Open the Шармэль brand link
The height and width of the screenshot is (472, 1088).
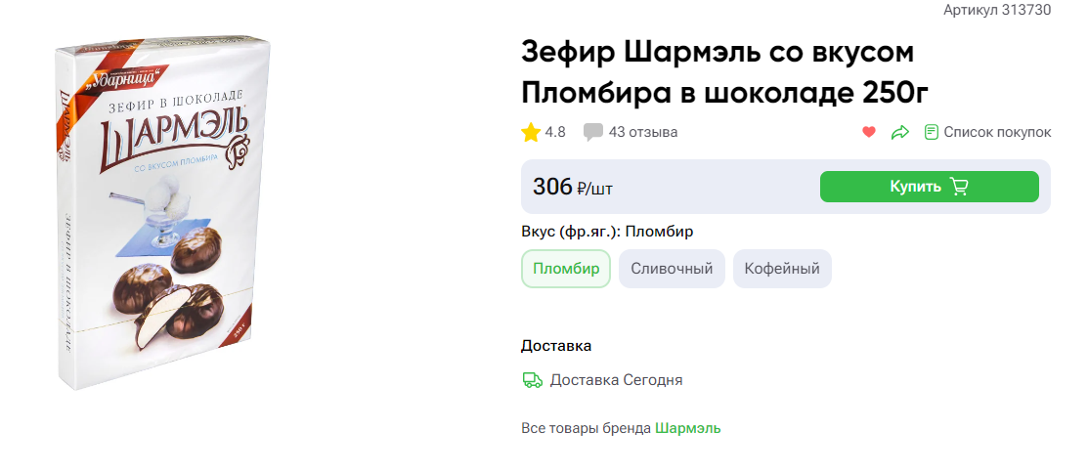point(687,428)
